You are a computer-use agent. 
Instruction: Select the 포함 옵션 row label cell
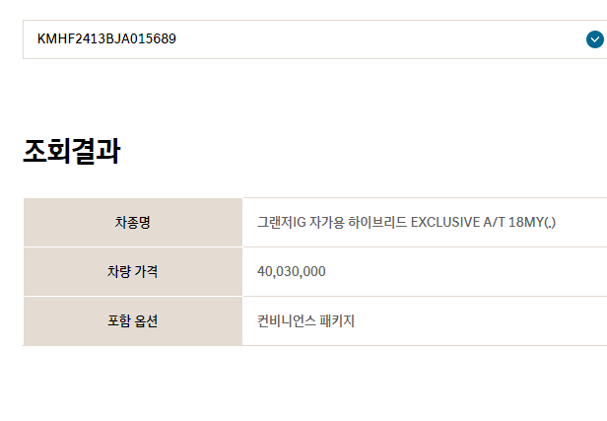[133, 321]
